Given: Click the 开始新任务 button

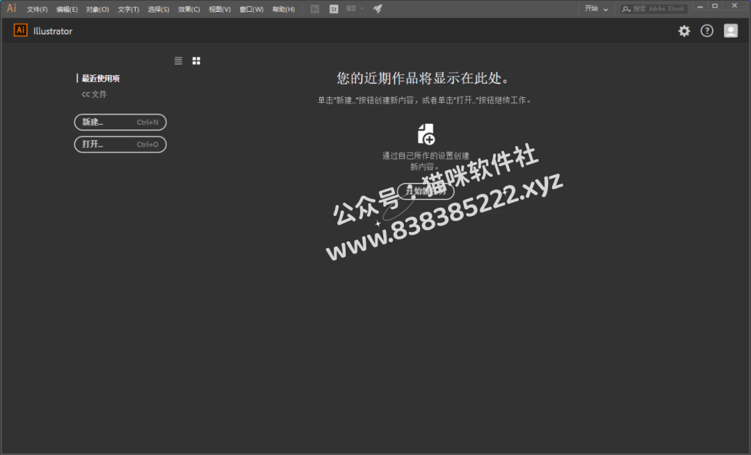Looking at the screenshot, I should (x=426, y=191).
